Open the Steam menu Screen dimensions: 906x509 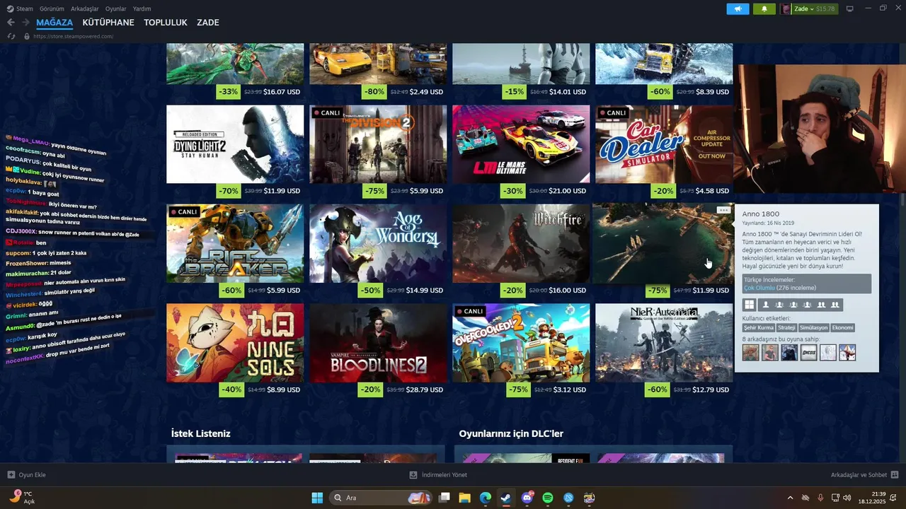click(x=20, y=8)
